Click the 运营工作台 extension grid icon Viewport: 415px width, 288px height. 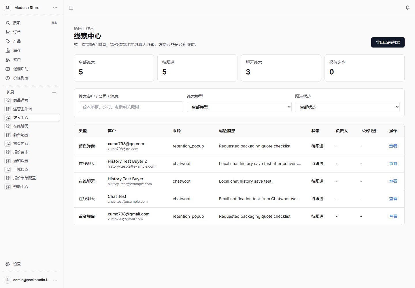pos(8,109)
